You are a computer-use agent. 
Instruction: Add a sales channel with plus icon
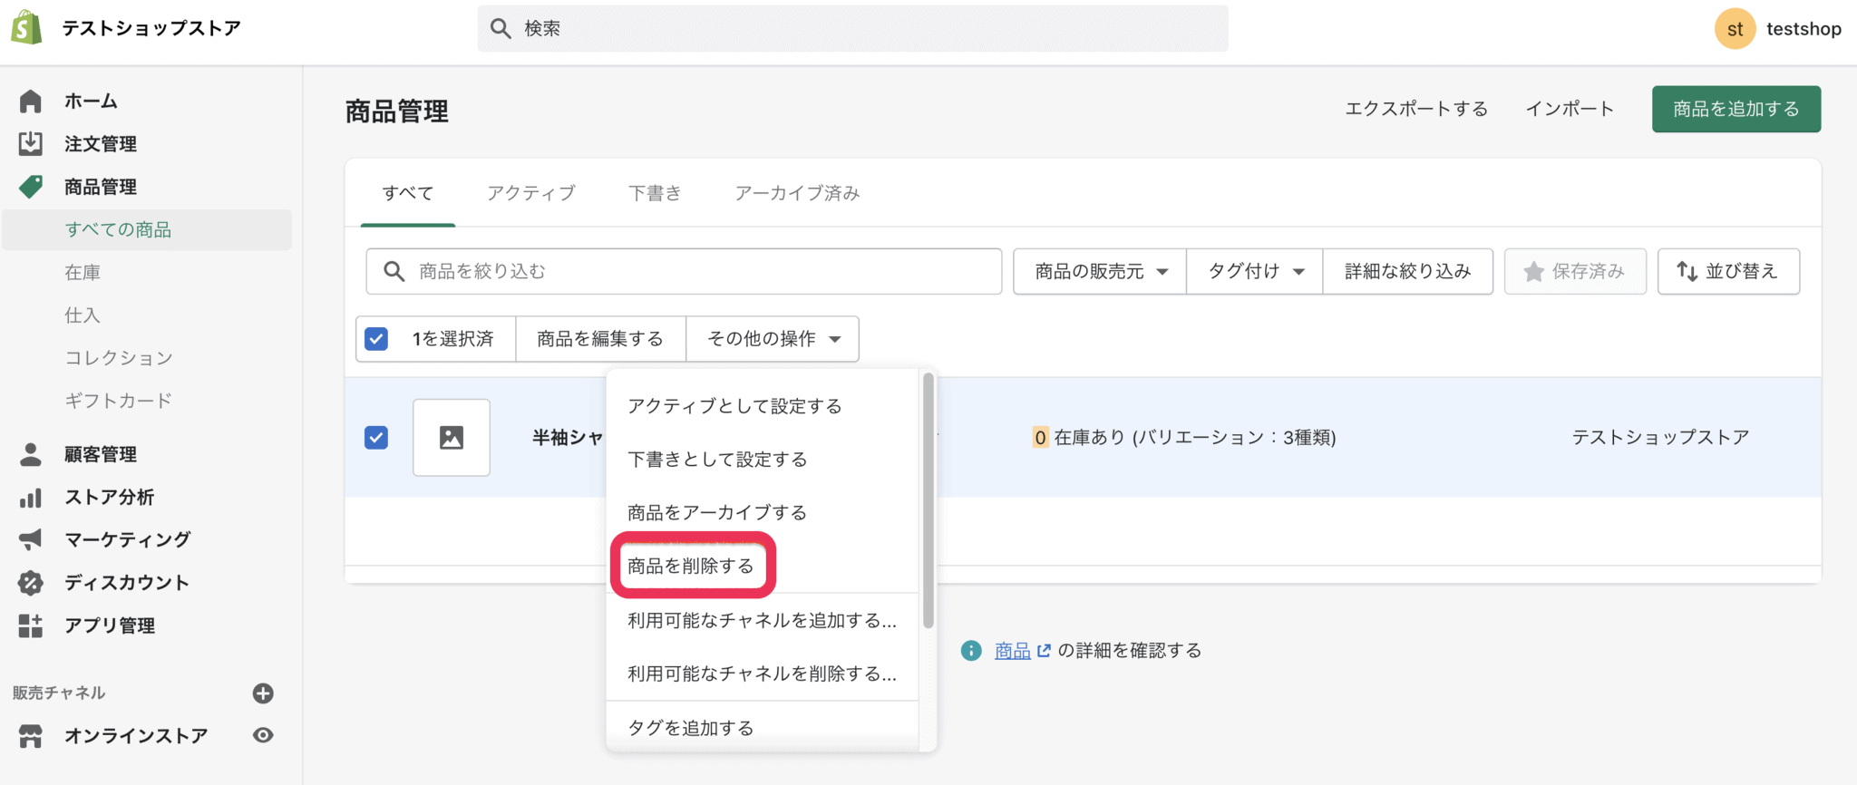tap(263, 693)
